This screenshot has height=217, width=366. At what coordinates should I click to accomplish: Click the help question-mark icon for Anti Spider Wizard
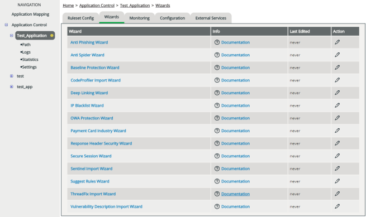coord(217,55)
